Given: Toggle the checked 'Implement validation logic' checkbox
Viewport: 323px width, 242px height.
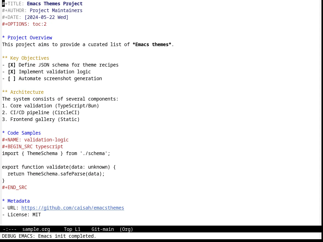Looking at the screenshot, I should pos(12,72).
